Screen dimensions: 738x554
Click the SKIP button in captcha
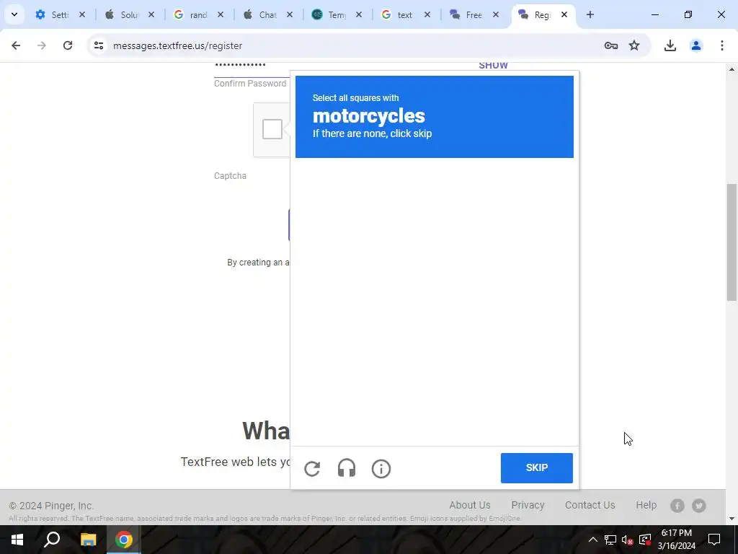coord(536,467)
